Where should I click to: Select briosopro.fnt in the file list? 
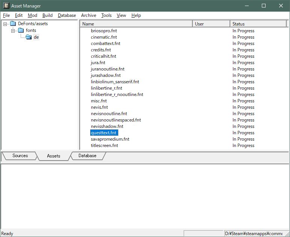tap(104, 31)
